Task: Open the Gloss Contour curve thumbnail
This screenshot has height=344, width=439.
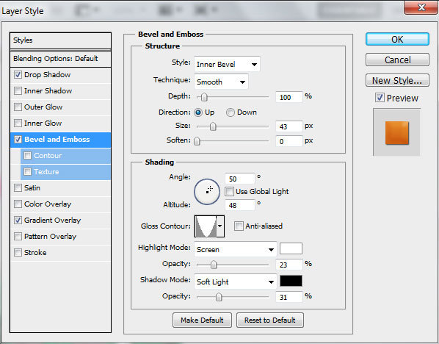Action: pyautogui.click(x=206, y=226)
